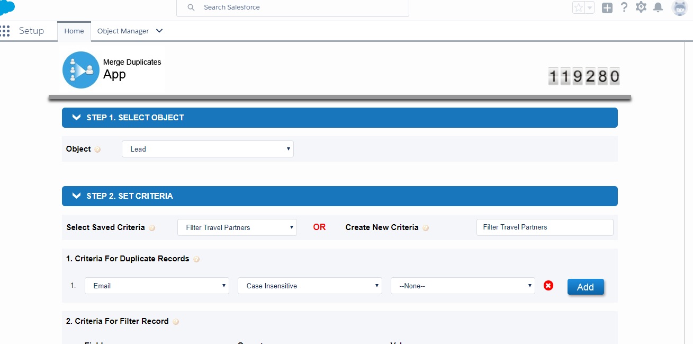The height and width of the screenshot is (344, 693).
Task: Click the Add criteria button
Action: [x=585, y=287]
